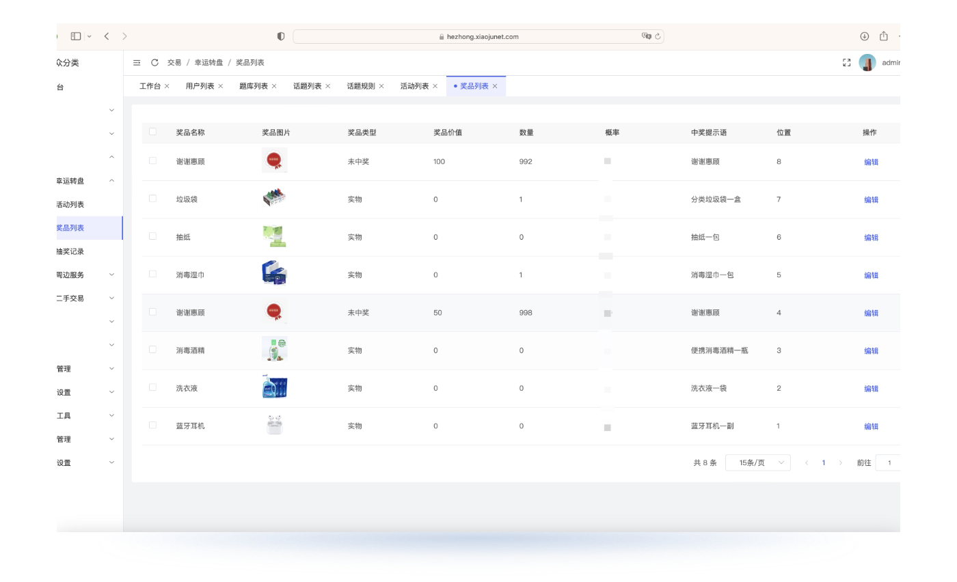Click the 前往 page number input field
Image resolution: width=957 pixels, height=582 pixels.
(889, 462)
